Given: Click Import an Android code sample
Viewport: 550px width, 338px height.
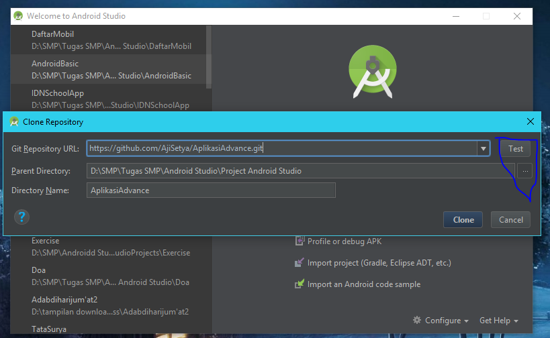Looking at the screenshot, I should click(x=364, y=284).
